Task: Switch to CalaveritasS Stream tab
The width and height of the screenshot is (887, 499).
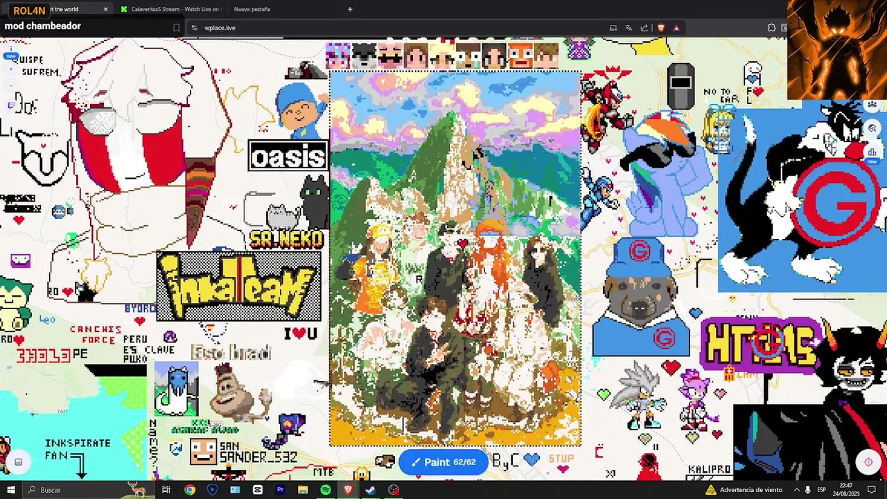Action: pyautogui.click(x=170, y=9)
